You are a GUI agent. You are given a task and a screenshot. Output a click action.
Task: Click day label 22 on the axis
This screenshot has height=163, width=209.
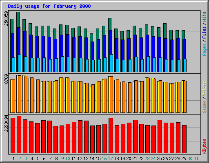click(141, 159)
